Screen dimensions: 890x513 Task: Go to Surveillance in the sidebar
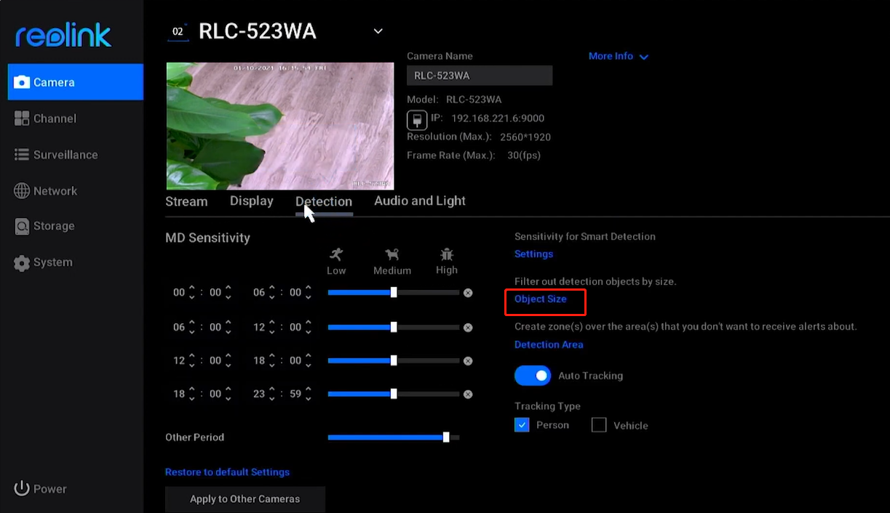click(56, 155)
